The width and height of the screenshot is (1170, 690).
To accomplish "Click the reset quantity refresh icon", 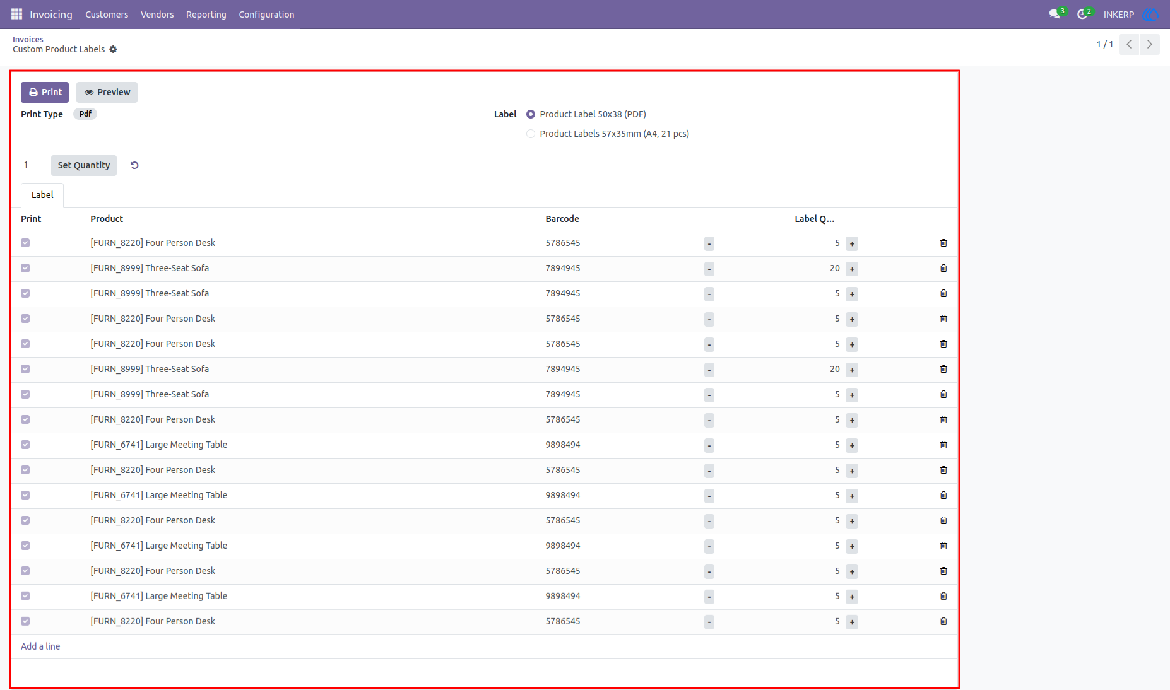I will [x=134, y=165].
